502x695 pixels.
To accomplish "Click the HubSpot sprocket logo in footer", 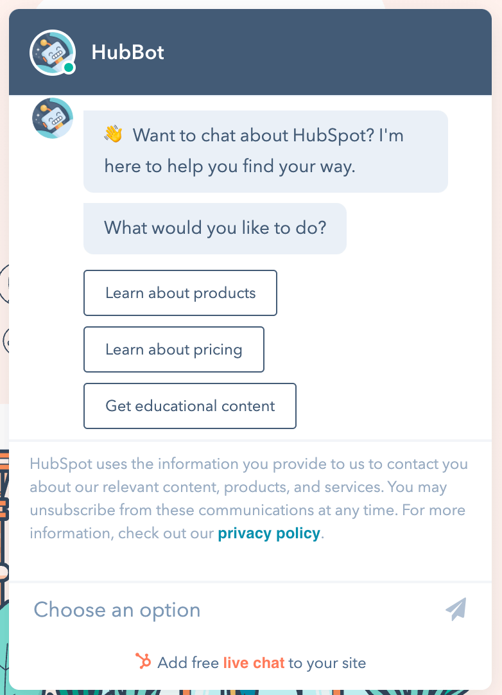I will pos(144,662).
